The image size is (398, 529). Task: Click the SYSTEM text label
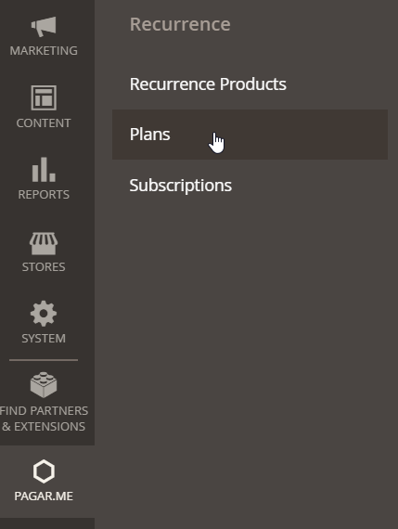coord(44,339)
